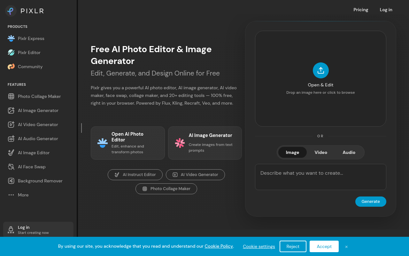This screenshot has width=409, height=256.
Task: Click the AI Instruct Editor pill button
Action: click(x=135, y=175)
